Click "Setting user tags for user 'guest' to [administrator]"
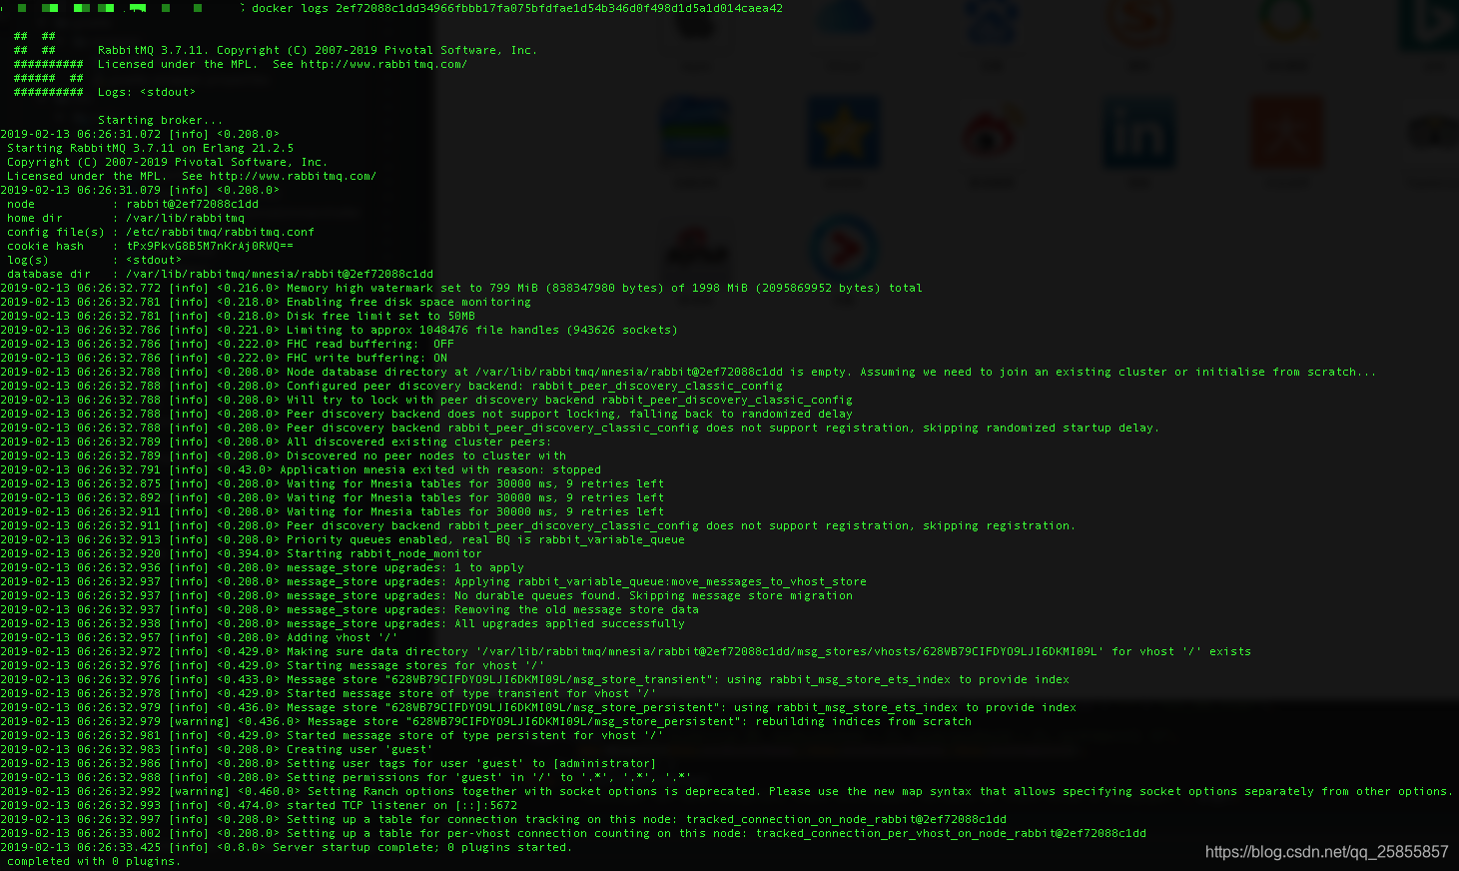Viewport: 1459px width, 871px height. tap(471, 763)
